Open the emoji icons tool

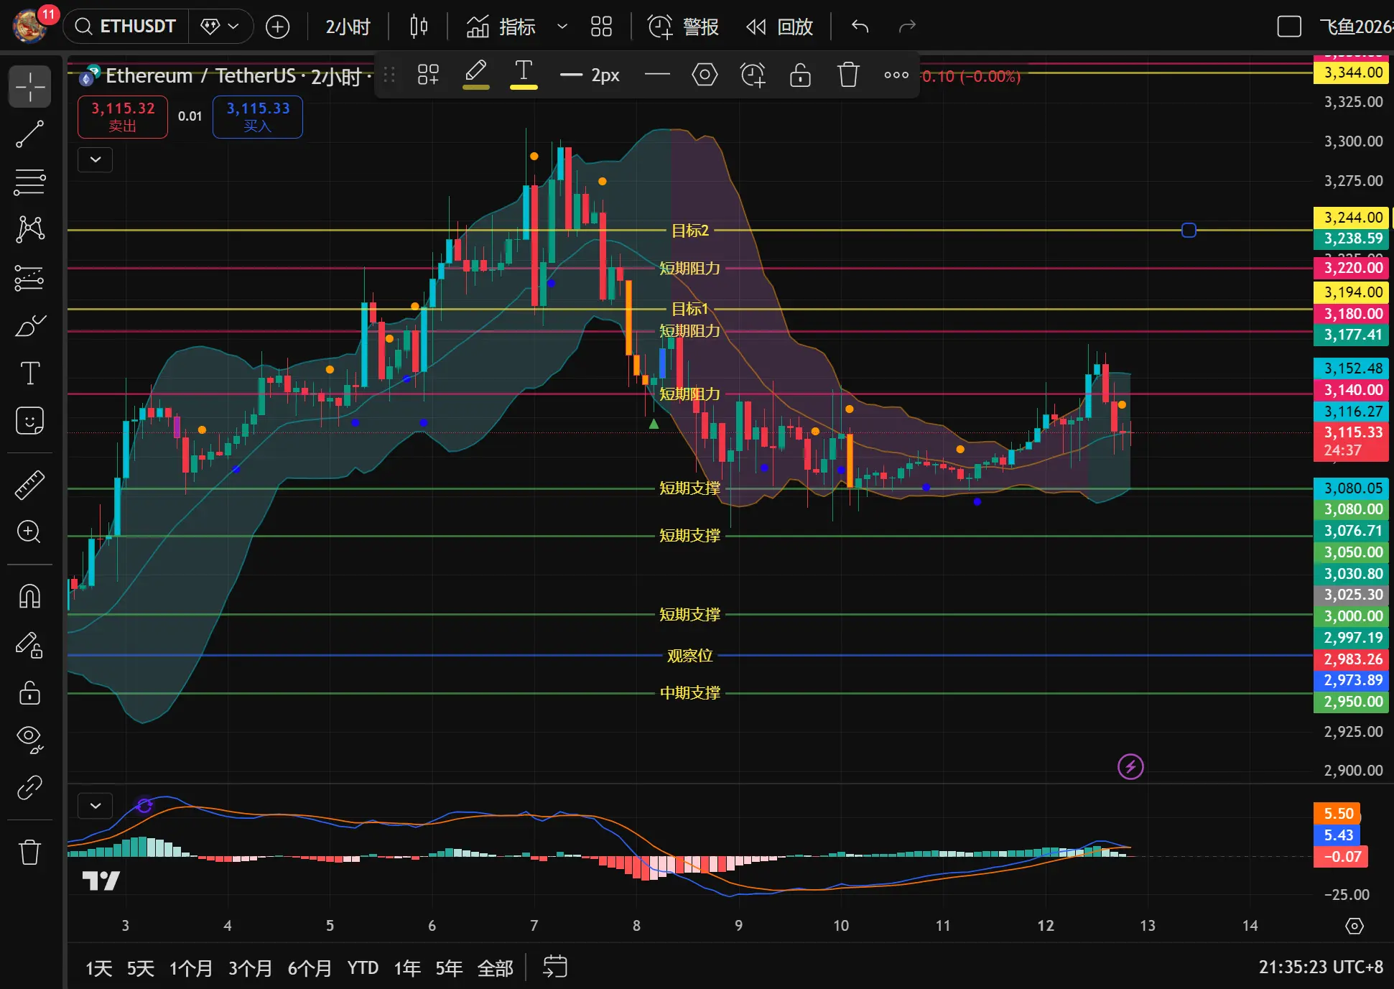coord(29,421)
